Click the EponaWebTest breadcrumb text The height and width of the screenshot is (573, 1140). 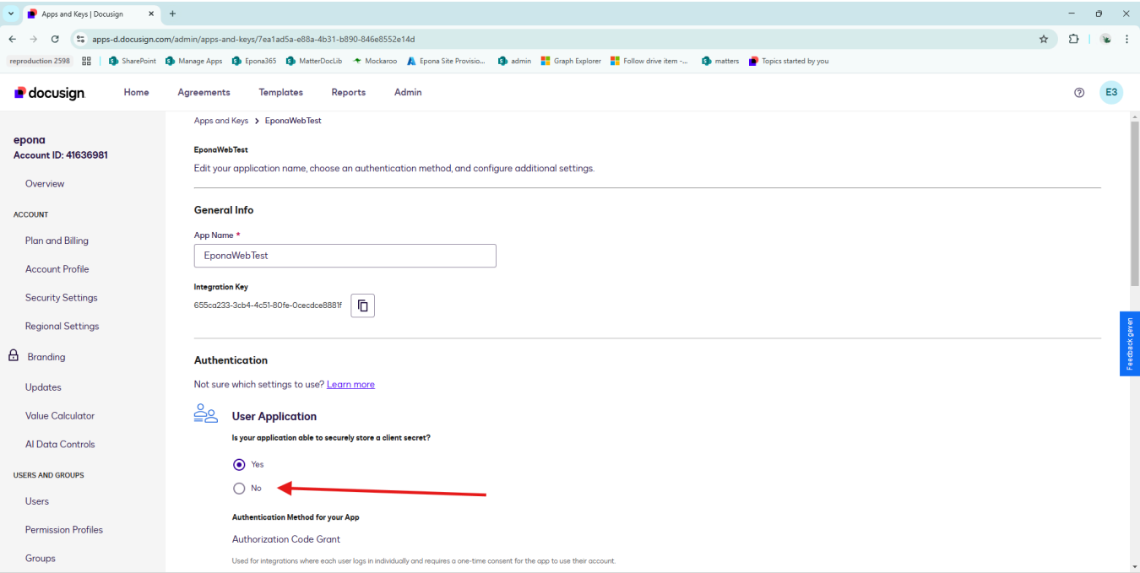[293, 121]
